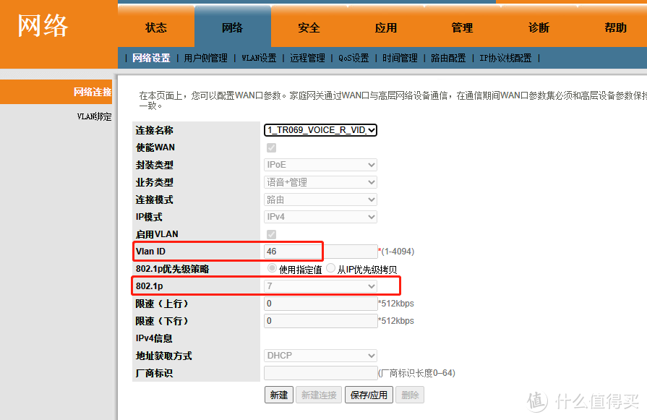Click the 新建 button
This screenshot has height=420, width=647.
point(279,395)
